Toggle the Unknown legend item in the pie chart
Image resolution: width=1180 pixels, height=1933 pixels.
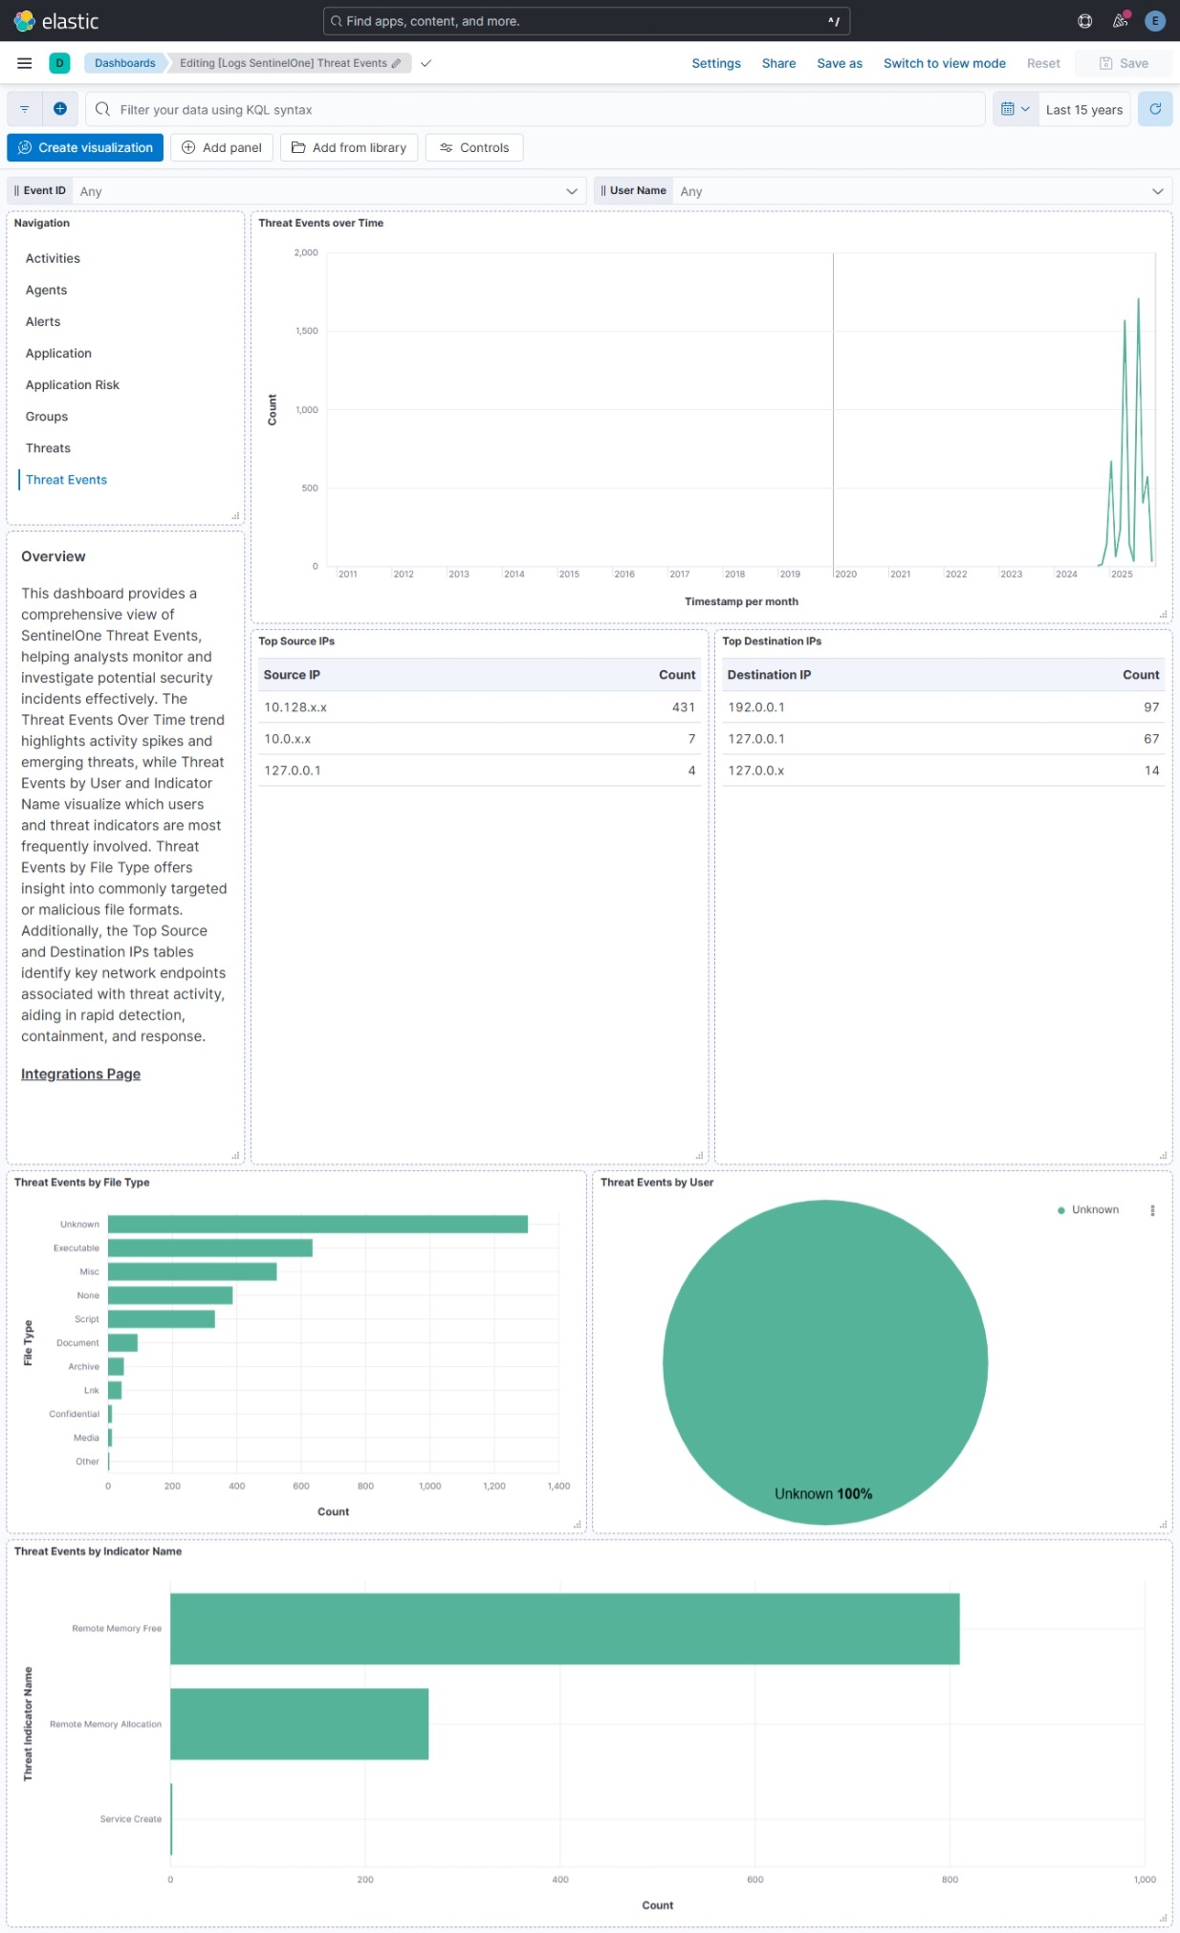1095,1209
